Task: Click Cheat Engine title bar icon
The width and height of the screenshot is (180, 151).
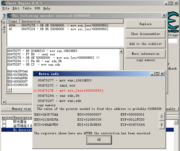Action: (4, 3)
